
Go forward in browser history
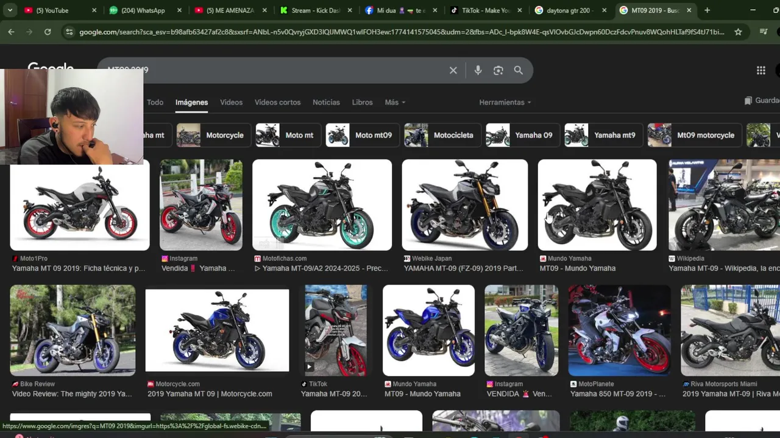pos(29,32)
